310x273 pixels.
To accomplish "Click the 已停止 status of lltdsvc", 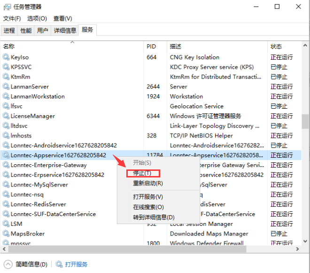I will coord(279,126).
